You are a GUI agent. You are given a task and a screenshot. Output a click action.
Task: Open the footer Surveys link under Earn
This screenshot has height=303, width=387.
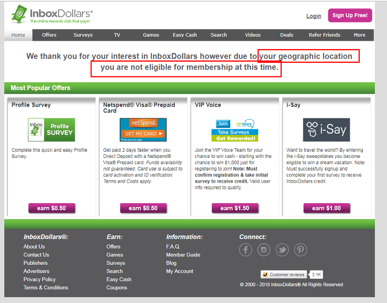pos(115,262)
